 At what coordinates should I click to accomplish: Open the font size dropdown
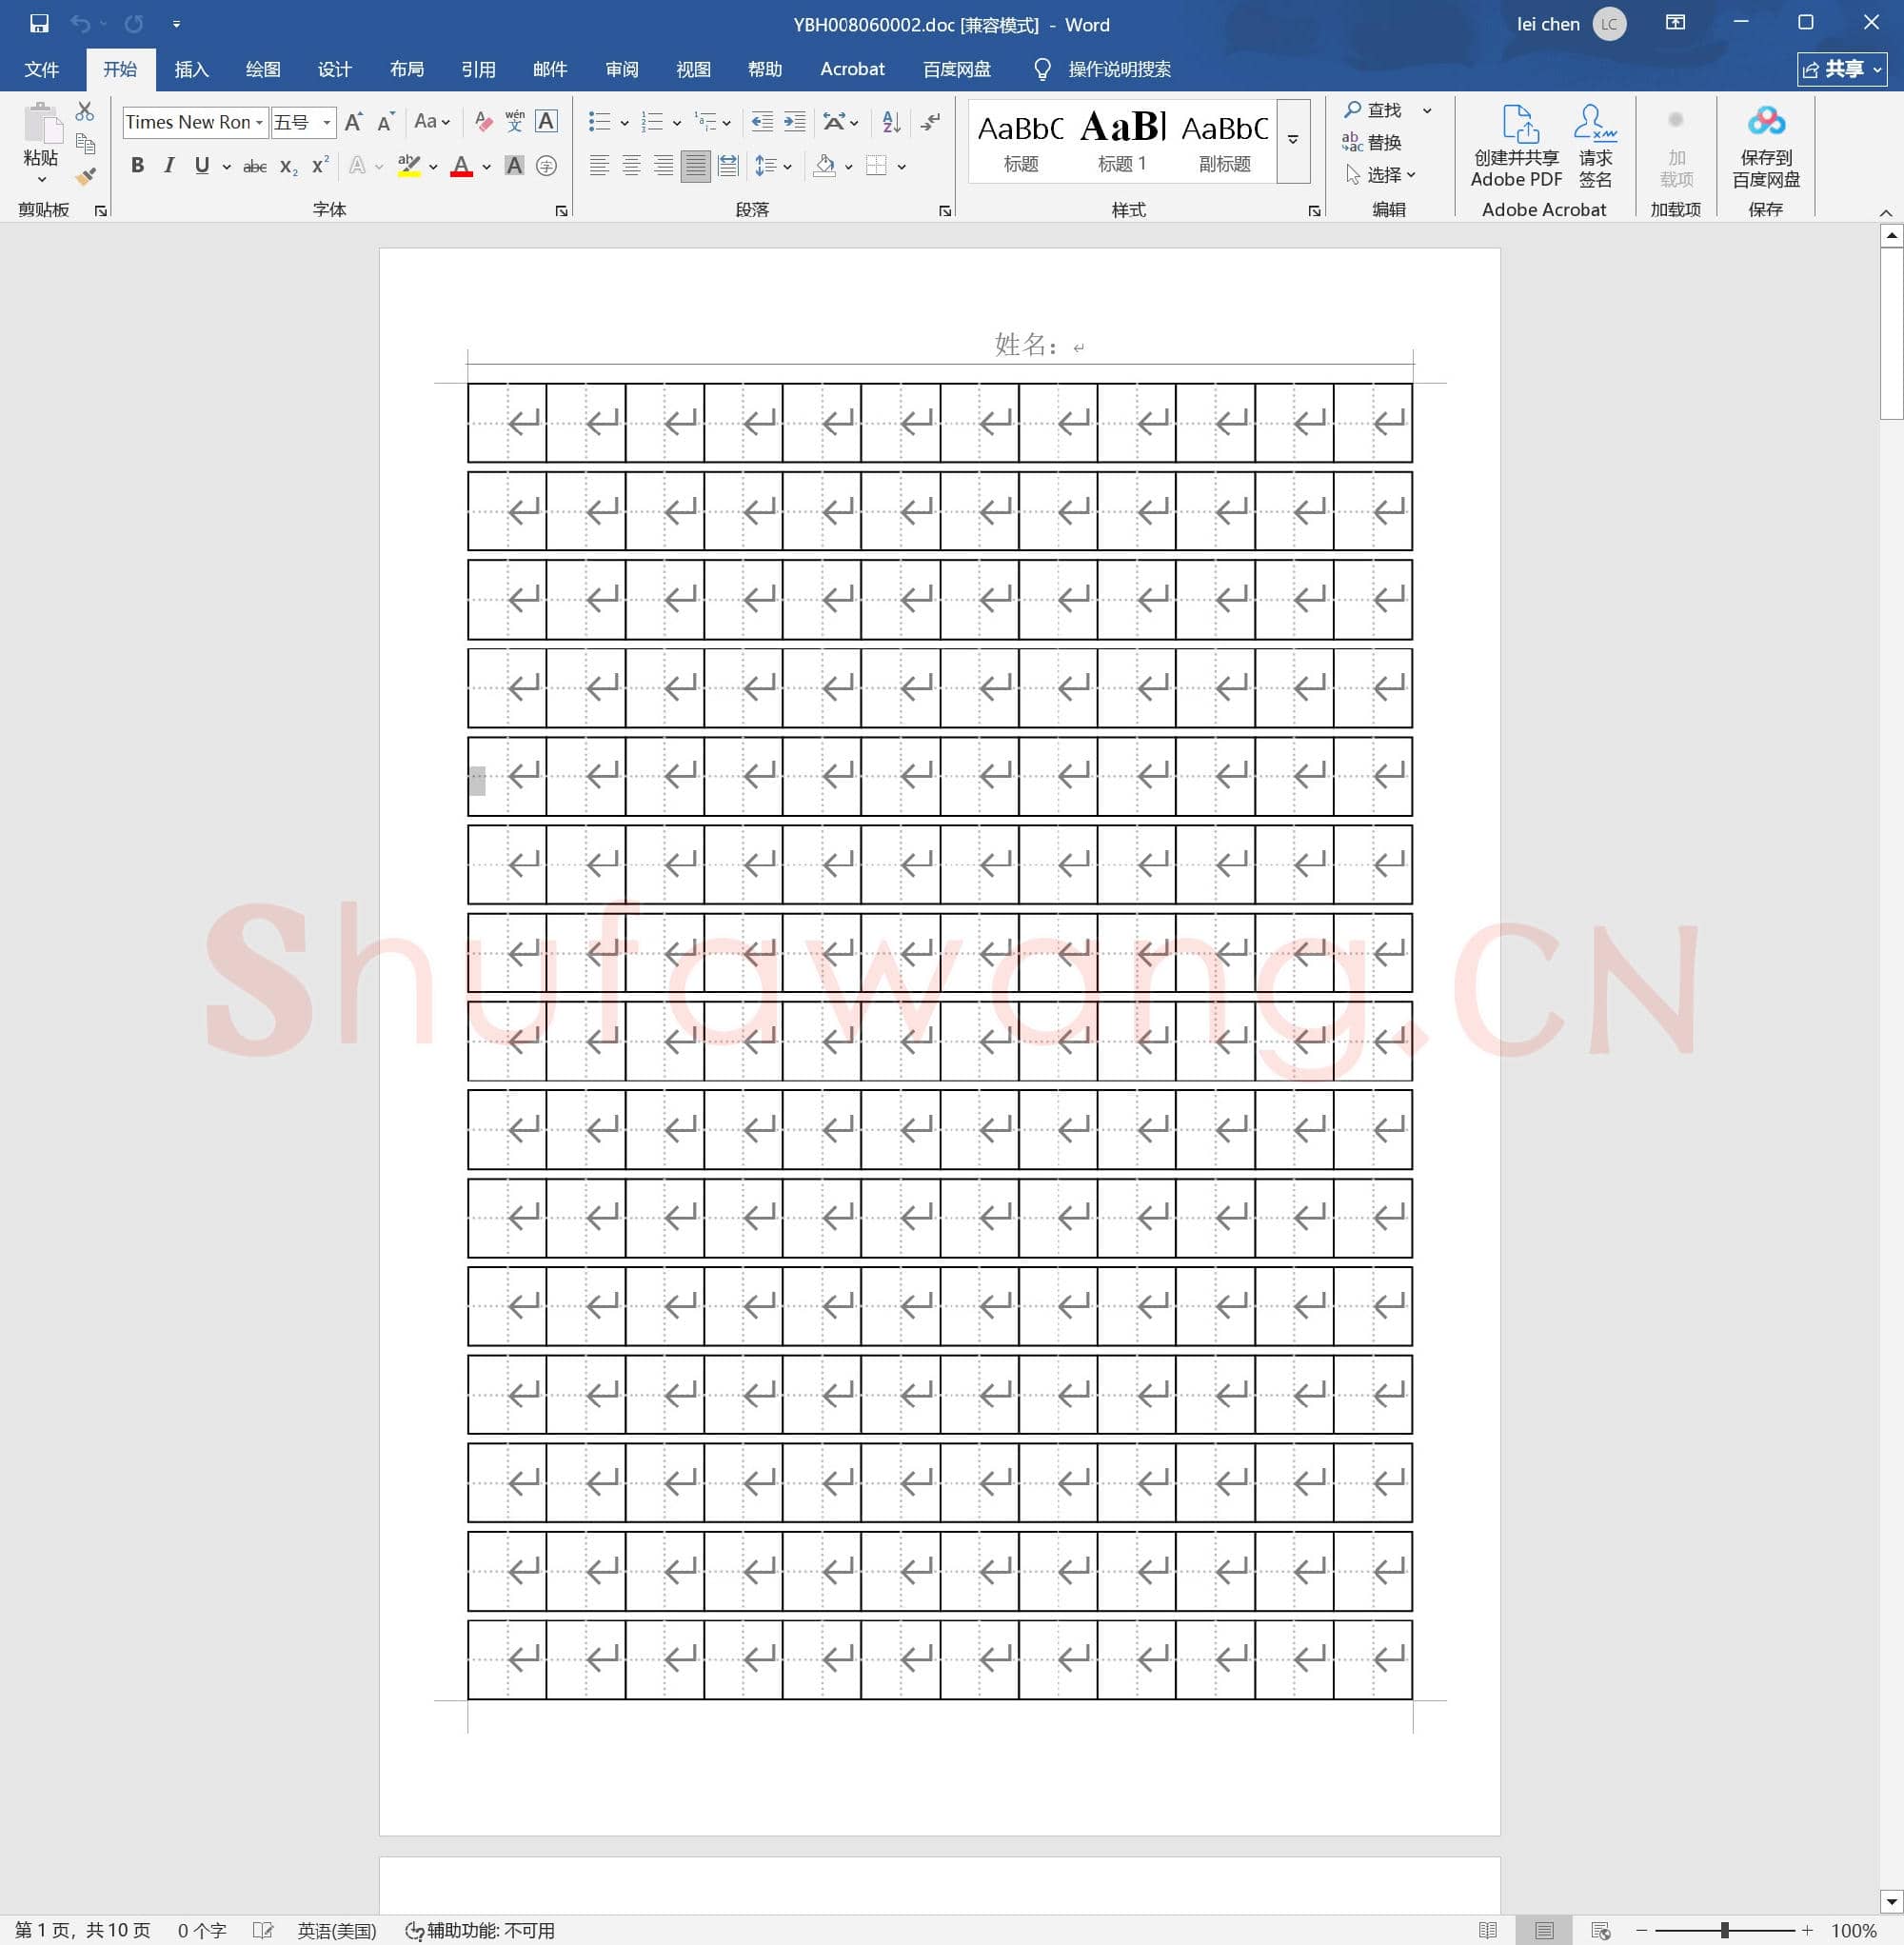coord(326,122)
